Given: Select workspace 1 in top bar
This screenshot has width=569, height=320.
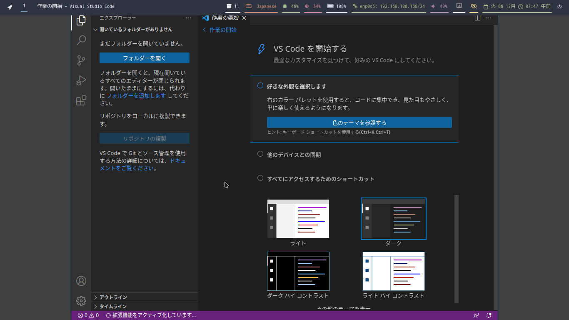Looking at the screenshot, I should click(24, 6).
